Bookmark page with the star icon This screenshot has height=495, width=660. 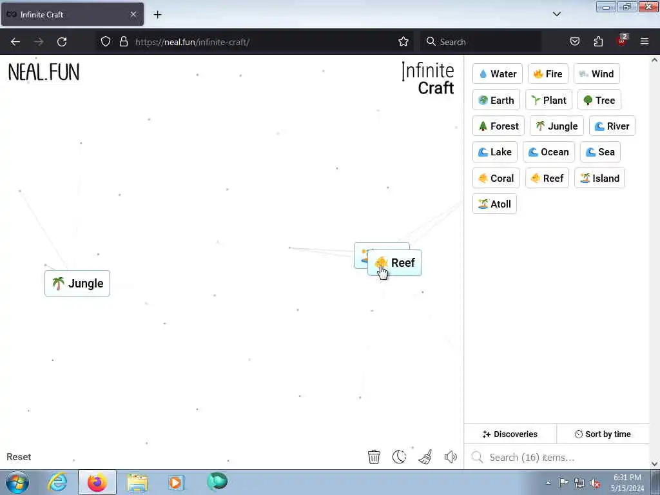point(403,41)
